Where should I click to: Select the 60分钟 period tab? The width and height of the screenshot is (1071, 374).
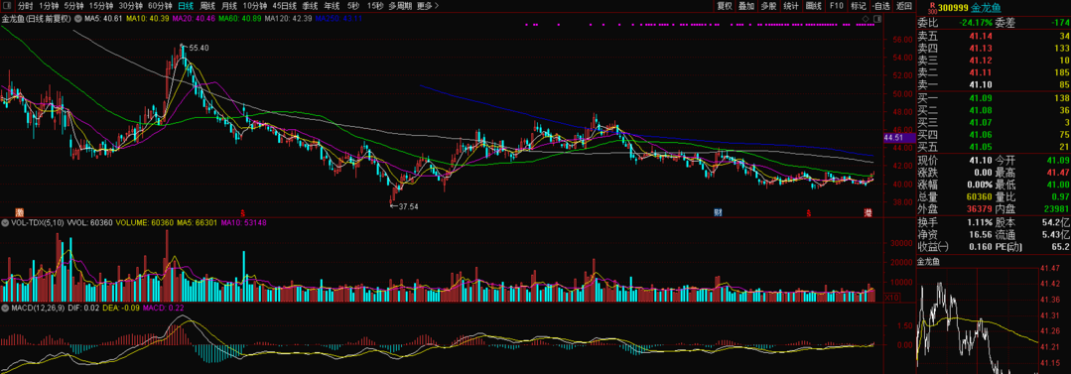[160, 6]
